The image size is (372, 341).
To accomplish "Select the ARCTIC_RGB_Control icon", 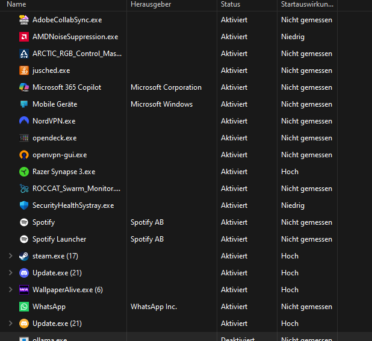I will (x=24, y=54).
